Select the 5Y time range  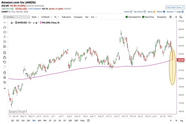tap(65, 120)
